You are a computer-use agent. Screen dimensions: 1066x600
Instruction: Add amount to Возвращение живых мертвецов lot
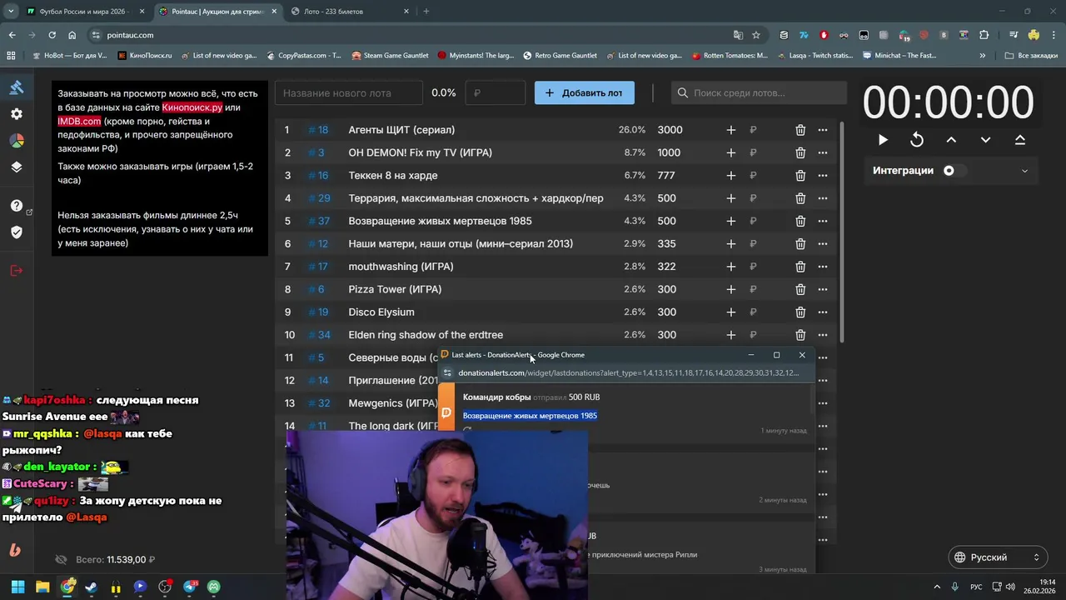coord(731,221)
